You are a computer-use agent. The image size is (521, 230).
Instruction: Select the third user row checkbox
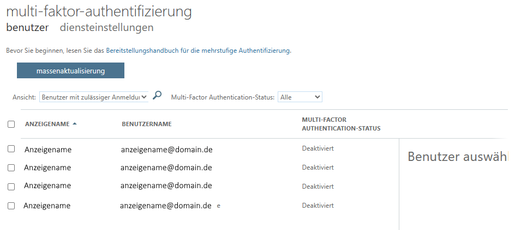11,187
